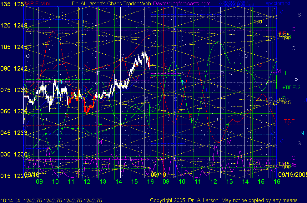Open the Daytradingforecasts.com link in header
Image resolution: width=307 pixels, height=203 pixels.
pos(181,3)
